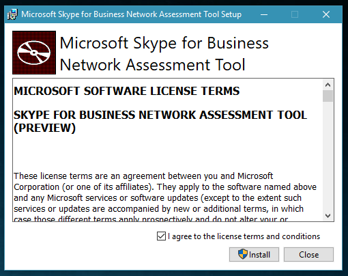
Task: Uncheck the license agreement checkbox
Action: 161,236
